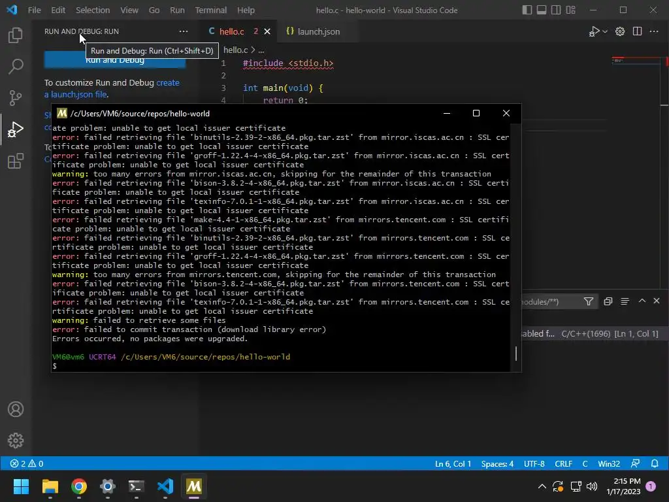
Task: Open the editor settings gear icon
Action: 620,31
